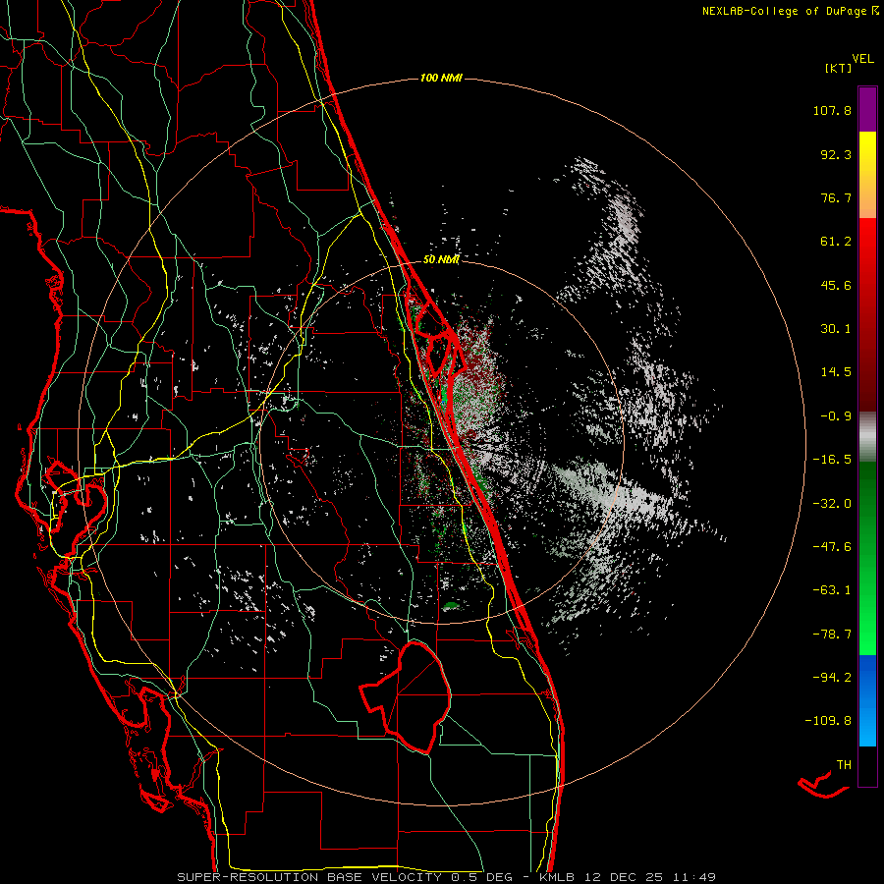The image size is (884, 884).
Task: Select the 61.2 scale value
Action: 836,242
